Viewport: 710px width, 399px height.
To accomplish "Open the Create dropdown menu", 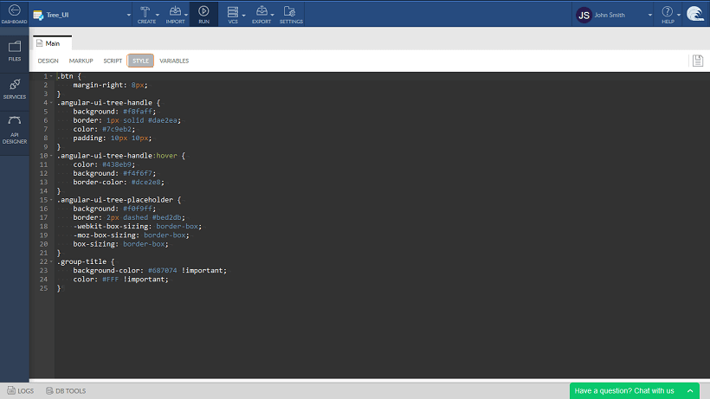I will tap(146, 13).
